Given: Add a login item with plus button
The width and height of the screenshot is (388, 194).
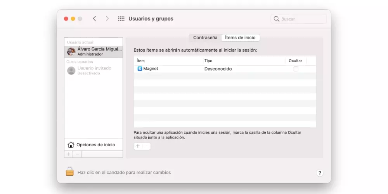Looking at the screenshot, I should point(138,146).
